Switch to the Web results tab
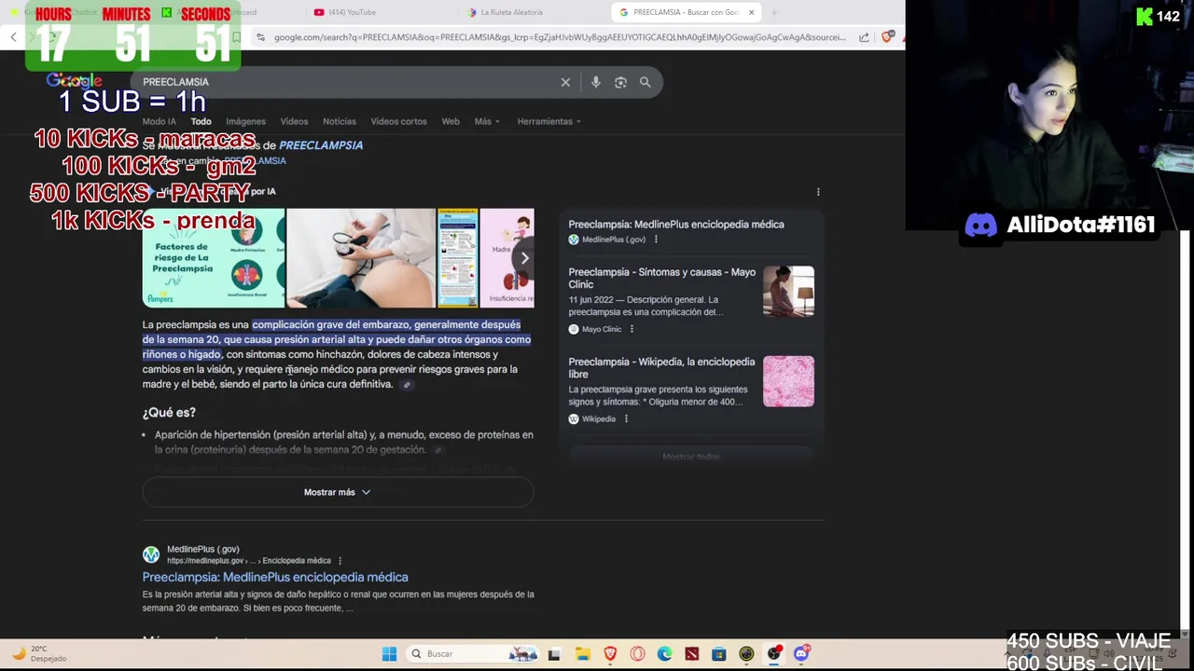Screen dimensions: 1194x671 click(451, 121)
